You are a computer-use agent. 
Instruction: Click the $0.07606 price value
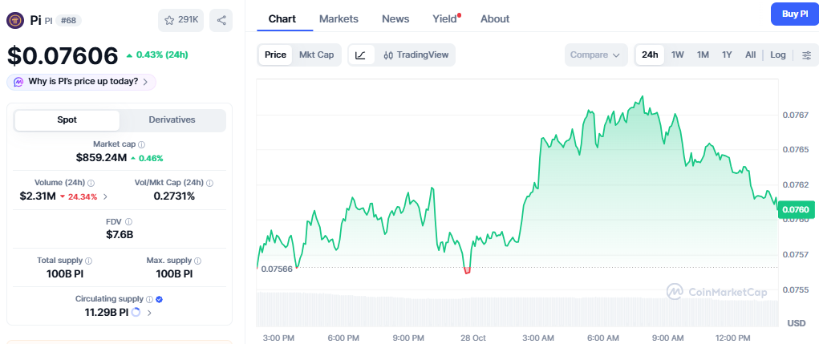coord(63,56)
